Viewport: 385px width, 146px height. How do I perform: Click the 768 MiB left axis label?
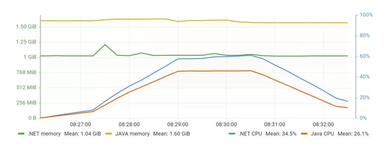27,72
